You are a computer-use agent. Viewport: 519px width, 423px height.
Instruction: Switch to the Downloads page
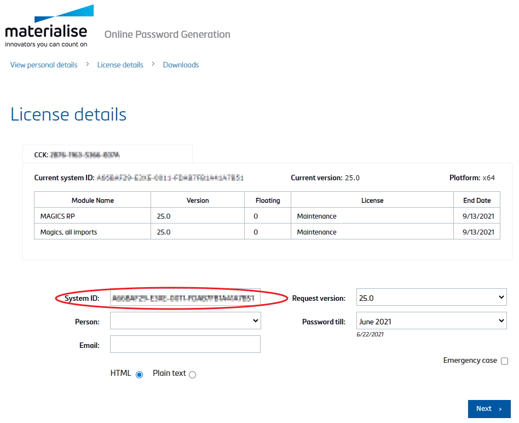[x=181, y=65]
